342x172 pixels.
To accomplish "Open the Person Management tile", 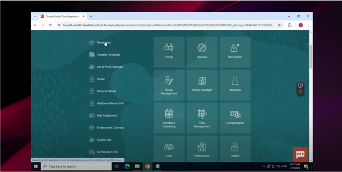I will (x=169, y=85).
